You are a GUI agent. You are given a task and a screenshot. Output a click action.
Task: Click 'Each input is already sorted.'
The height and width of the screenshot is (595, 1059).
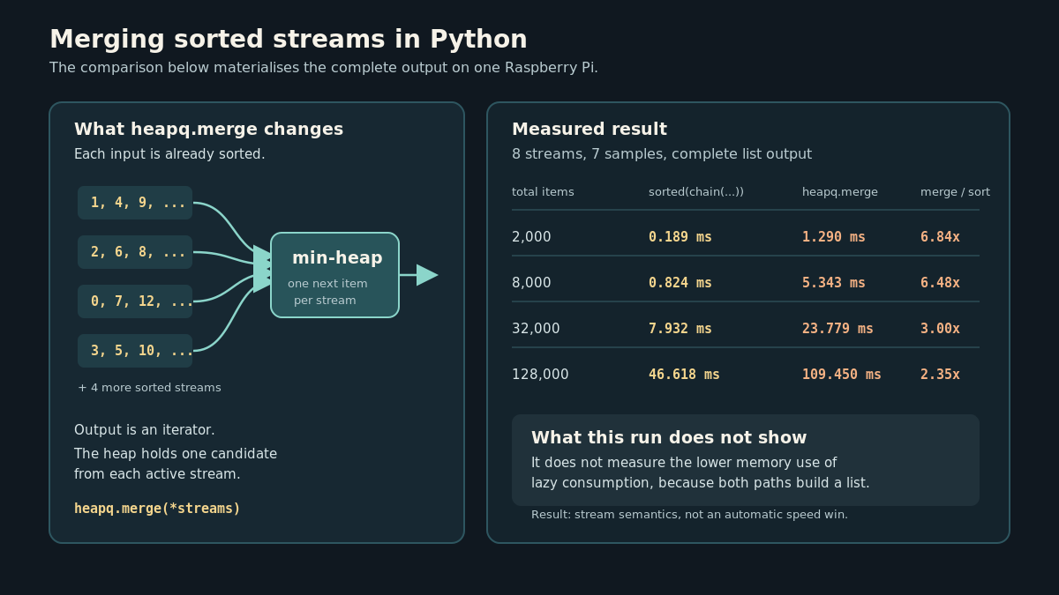click(x=169, y=154)
